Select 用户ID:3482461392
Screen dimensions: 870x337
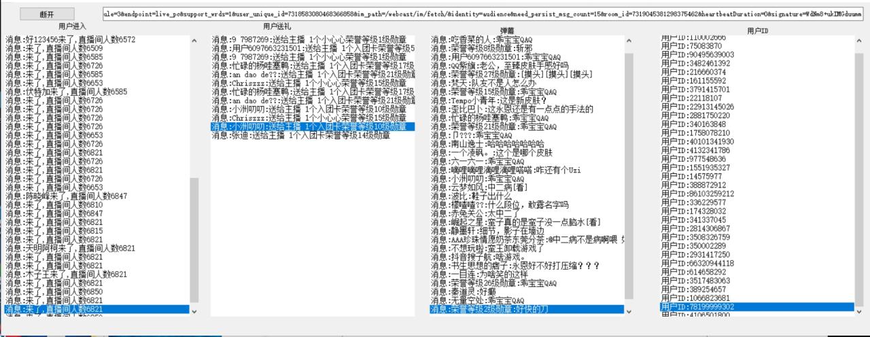757,63
